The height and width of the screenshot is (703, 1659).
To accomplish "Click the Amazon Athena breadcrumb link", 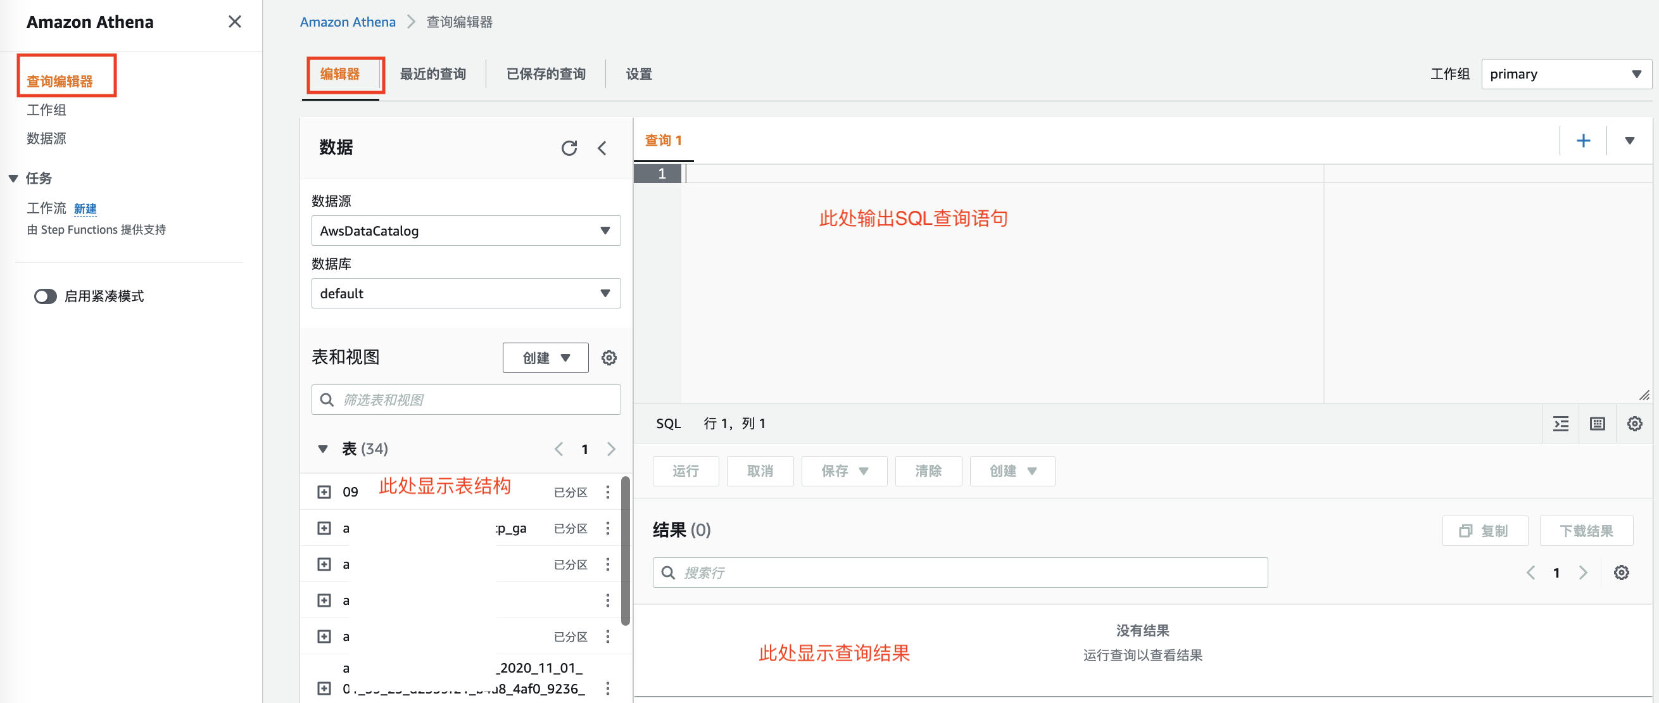I will point(347,22).
